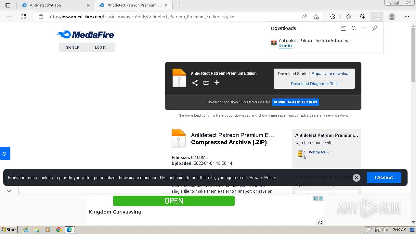Open the downloads folder
This screenshot has width=416, height=234.
344,28
